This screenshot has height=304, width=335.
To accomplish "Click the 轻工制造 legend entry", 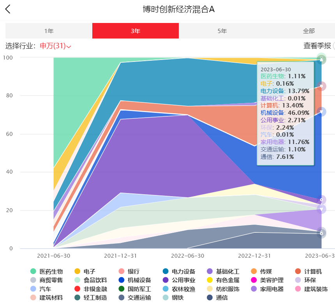I will click(x=91, y=297).
